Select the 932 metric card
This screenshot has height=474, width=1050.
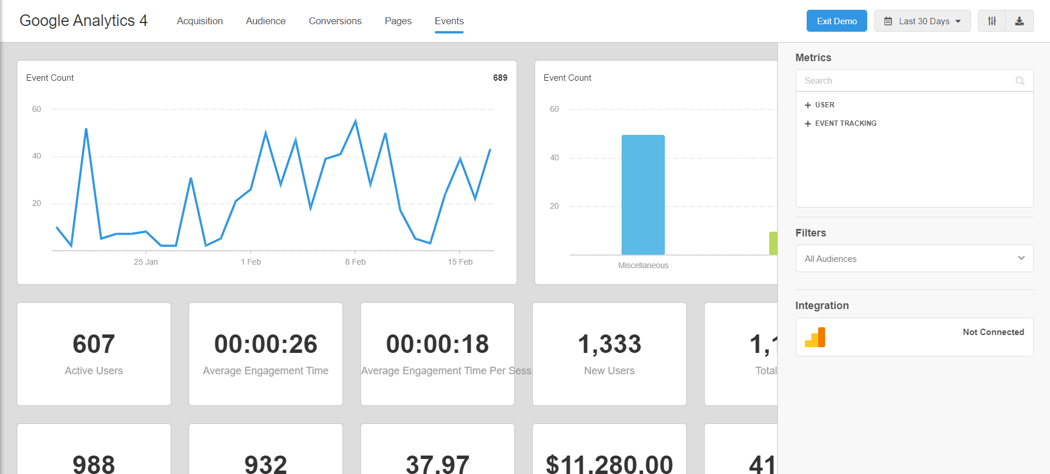pyautogui.click(x=266, y=450)
